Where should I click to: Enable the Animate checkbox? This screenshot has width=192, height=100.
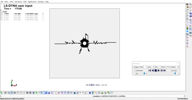click(x=135, y=71)
